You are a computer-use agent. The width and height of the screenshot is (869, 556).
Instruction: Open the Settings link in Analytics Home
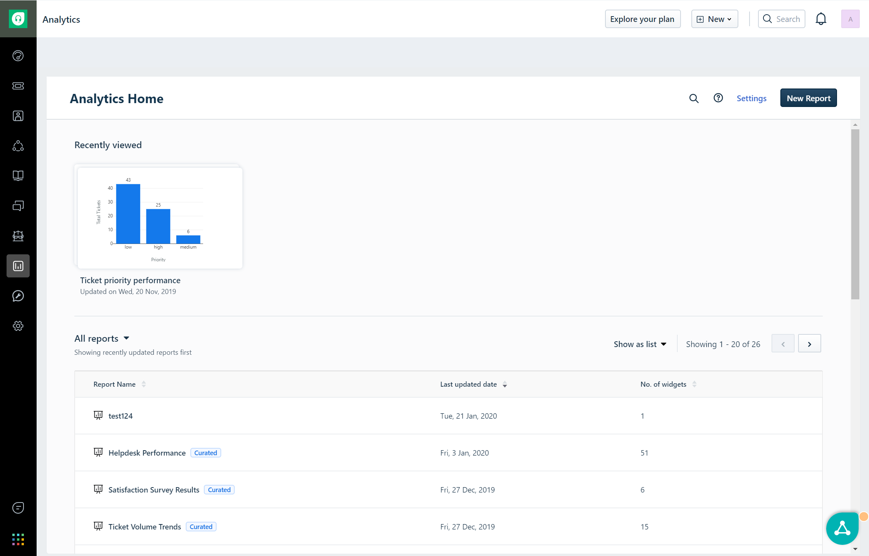[x=751, y=98]
